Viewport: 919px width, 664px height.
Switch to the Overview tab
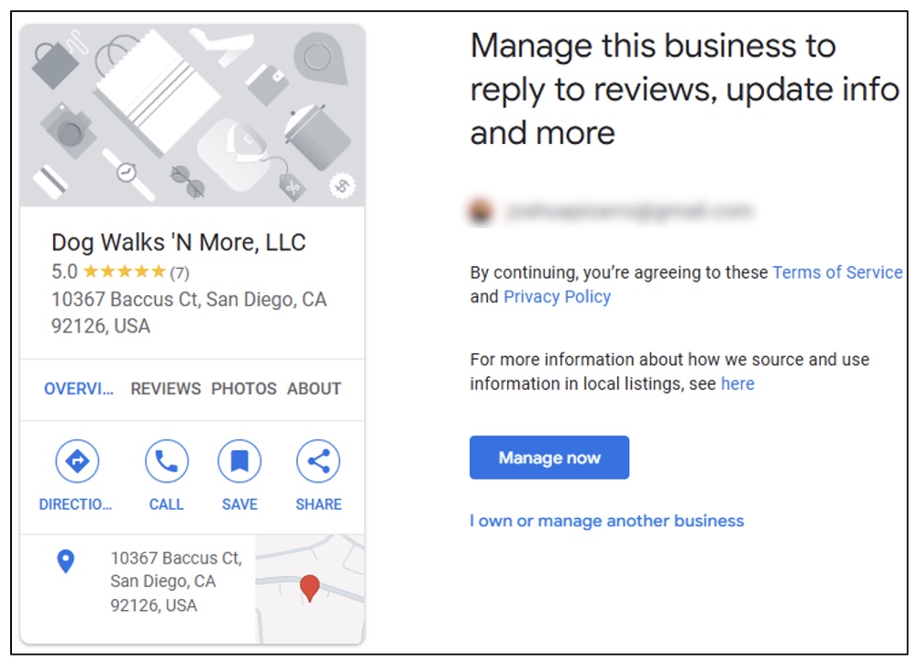tap(79, 389)
